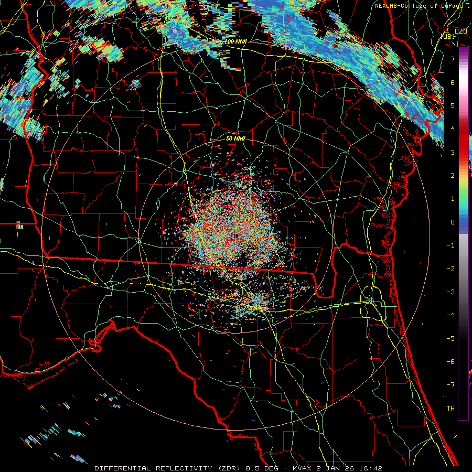This screenshot has height=472, width=472.
Task: Click the "-2" value on the color scale
Action: [450, 269]
